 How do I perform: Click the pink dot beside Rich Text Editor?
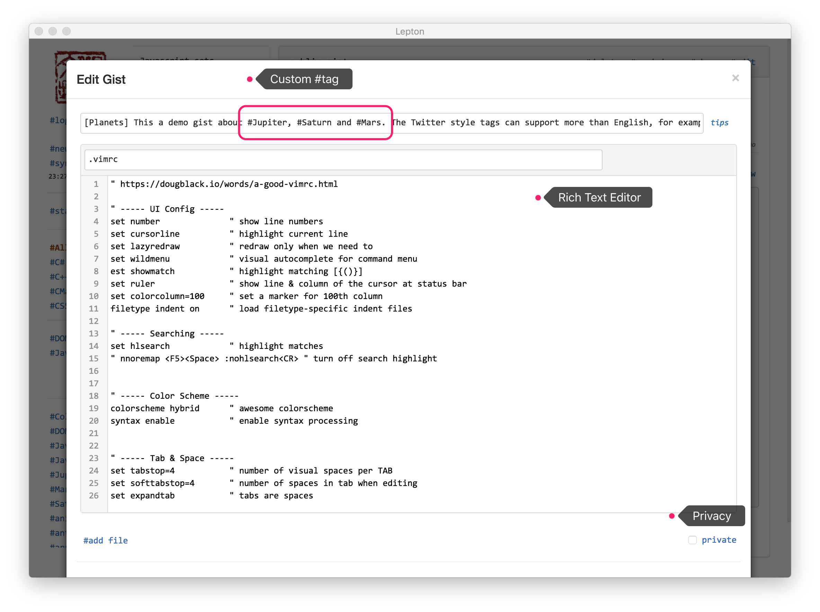(x=538, y=198)
